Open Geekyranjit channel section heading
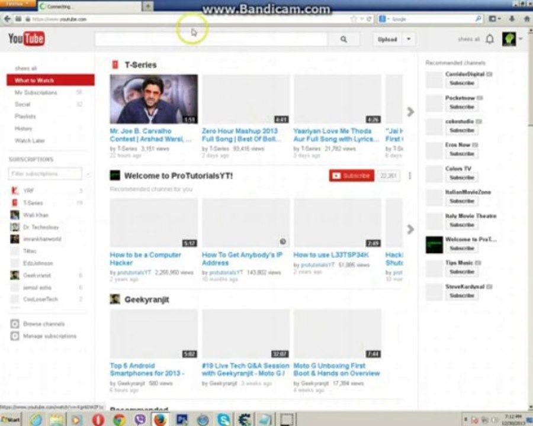Screen dimensions: 533x426 pos(146,299)
